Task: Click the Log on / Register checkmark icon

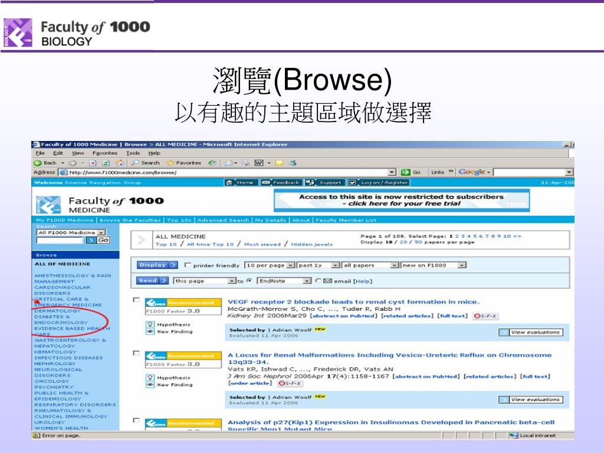Action: 353,183
